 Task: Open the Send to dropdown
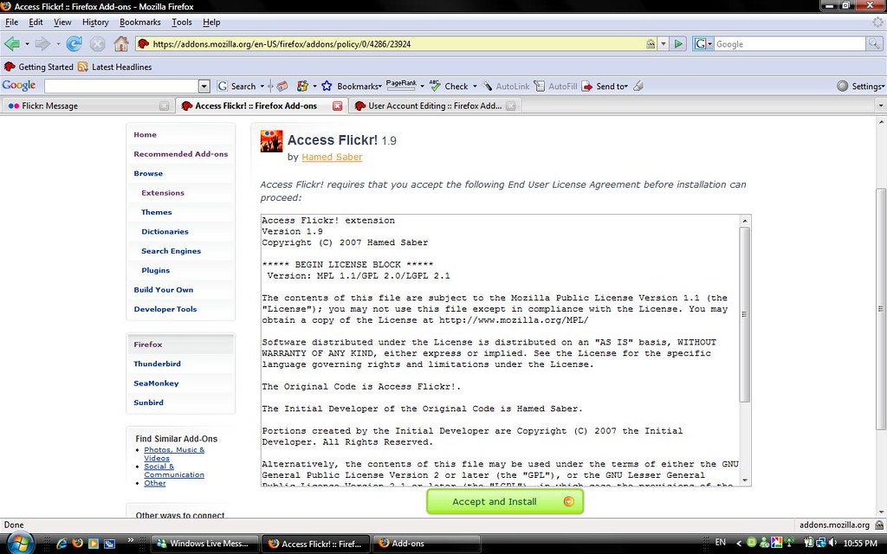605,86
